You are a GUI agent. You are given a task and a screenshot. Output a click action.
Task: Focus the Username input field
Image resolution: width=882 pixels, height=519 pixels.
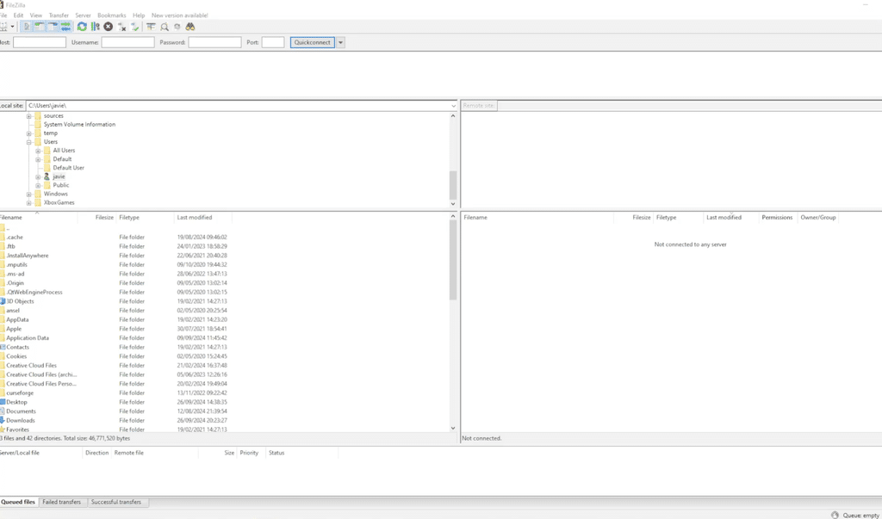(x=127, y=42)
